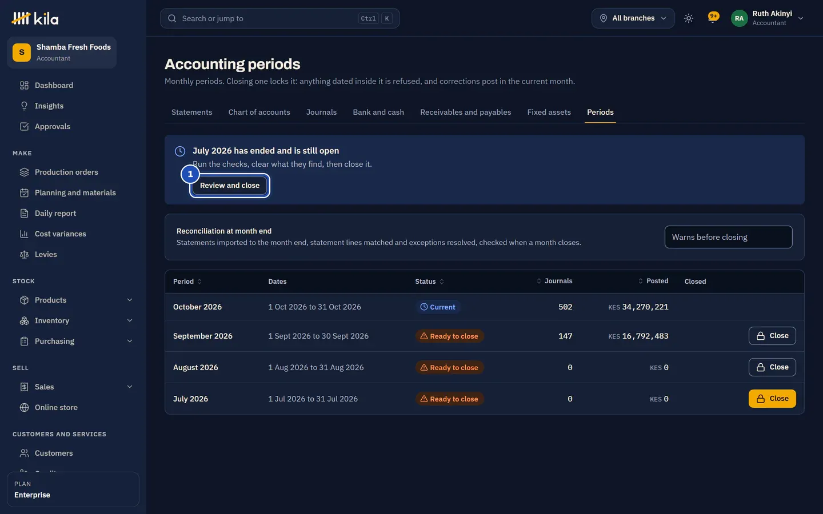The width and height of the screenshot is (823, 514).
Task: Click the Search or jump to field
Action: (x=279, y=18)
